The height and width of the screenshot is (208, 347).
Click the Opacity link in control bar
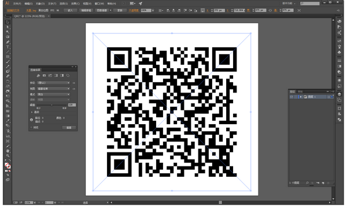[134, 10]
